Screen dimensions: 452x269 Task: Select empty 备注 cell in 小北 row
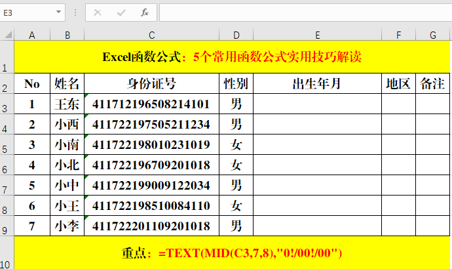(x=433, y=165)
